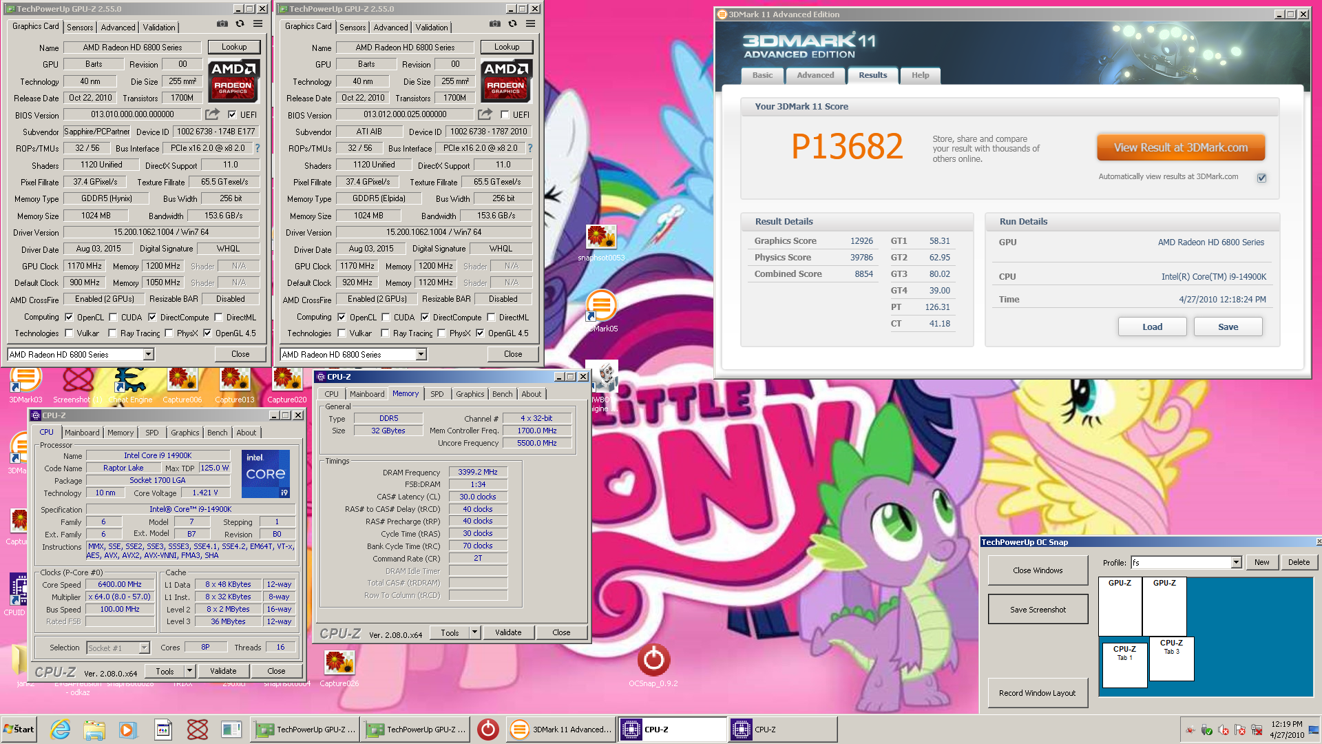Open the Basic tab in 3DMark 11

[x=762, y=76]
